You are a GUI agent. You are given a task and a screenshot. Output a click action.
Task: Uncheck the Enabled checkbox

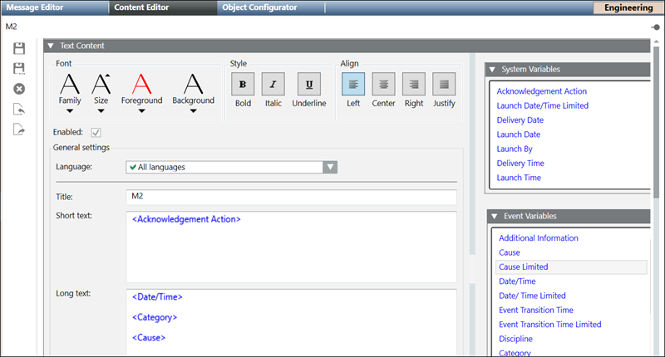tap(96, 132)
